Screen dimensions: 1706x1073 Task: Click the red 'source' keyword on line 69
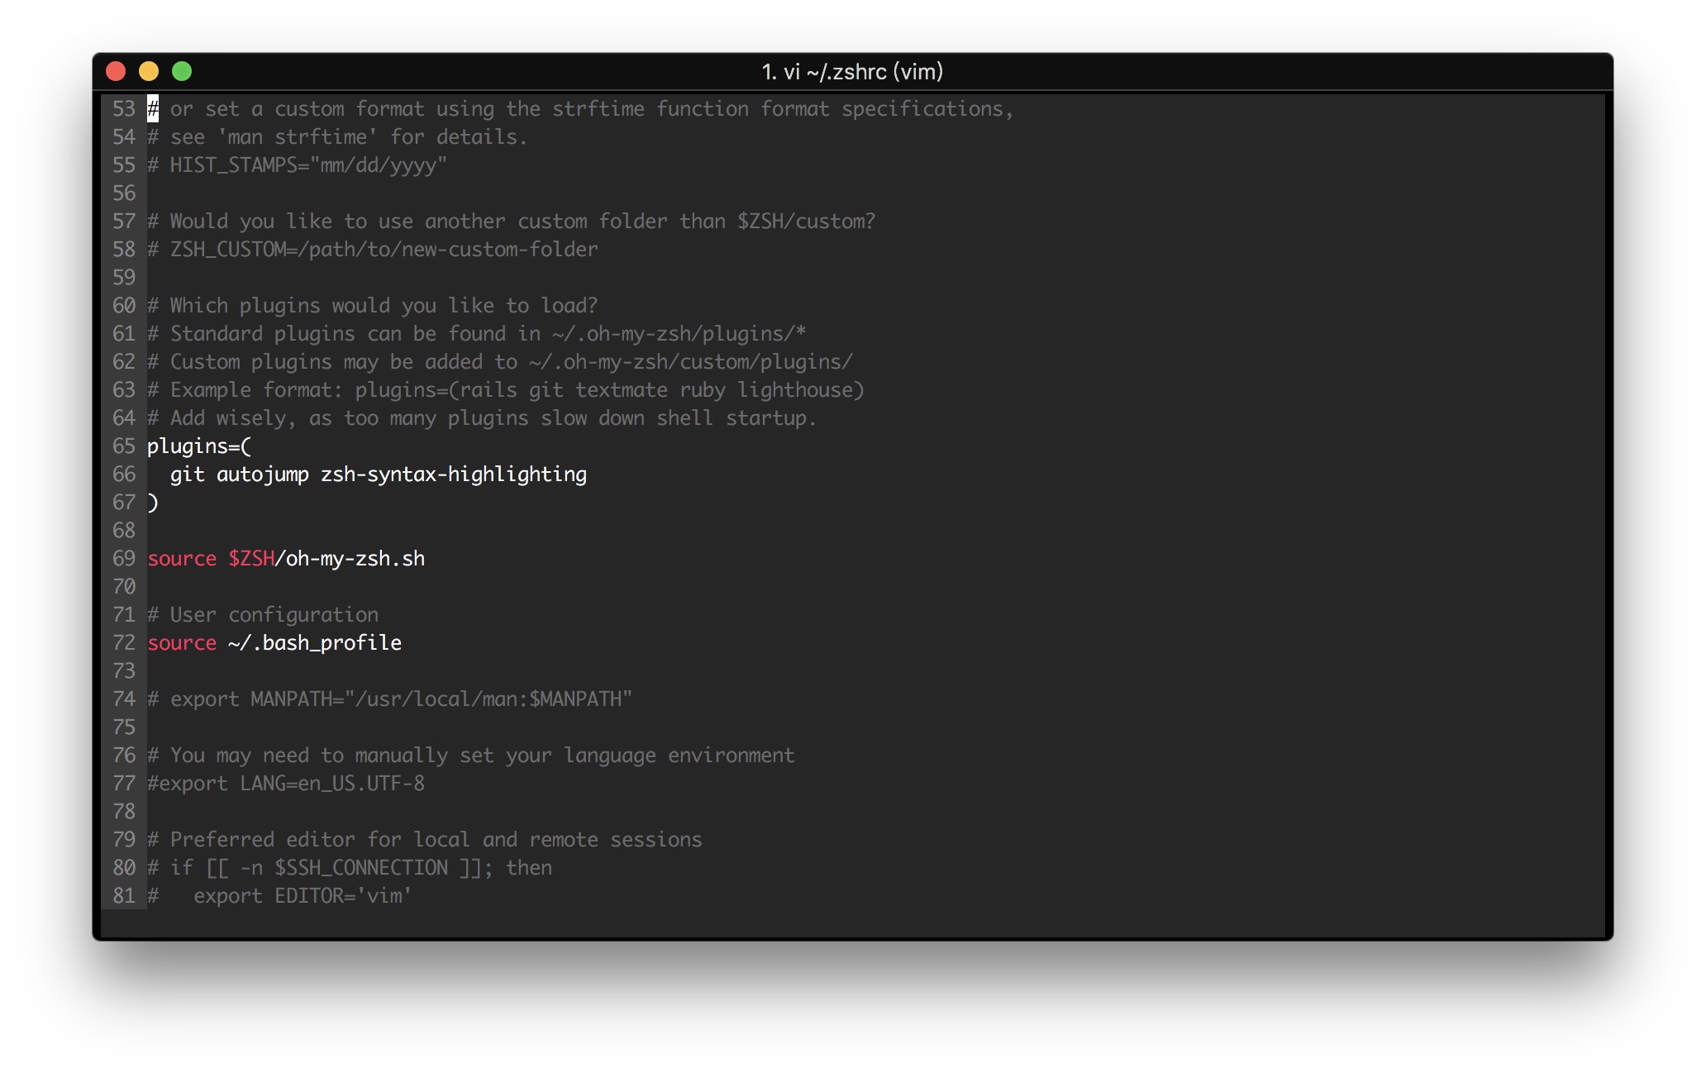click(182, 559)
